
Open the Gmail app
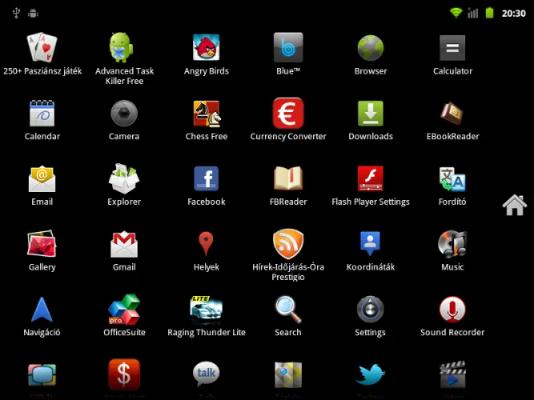tap(124, 245)
